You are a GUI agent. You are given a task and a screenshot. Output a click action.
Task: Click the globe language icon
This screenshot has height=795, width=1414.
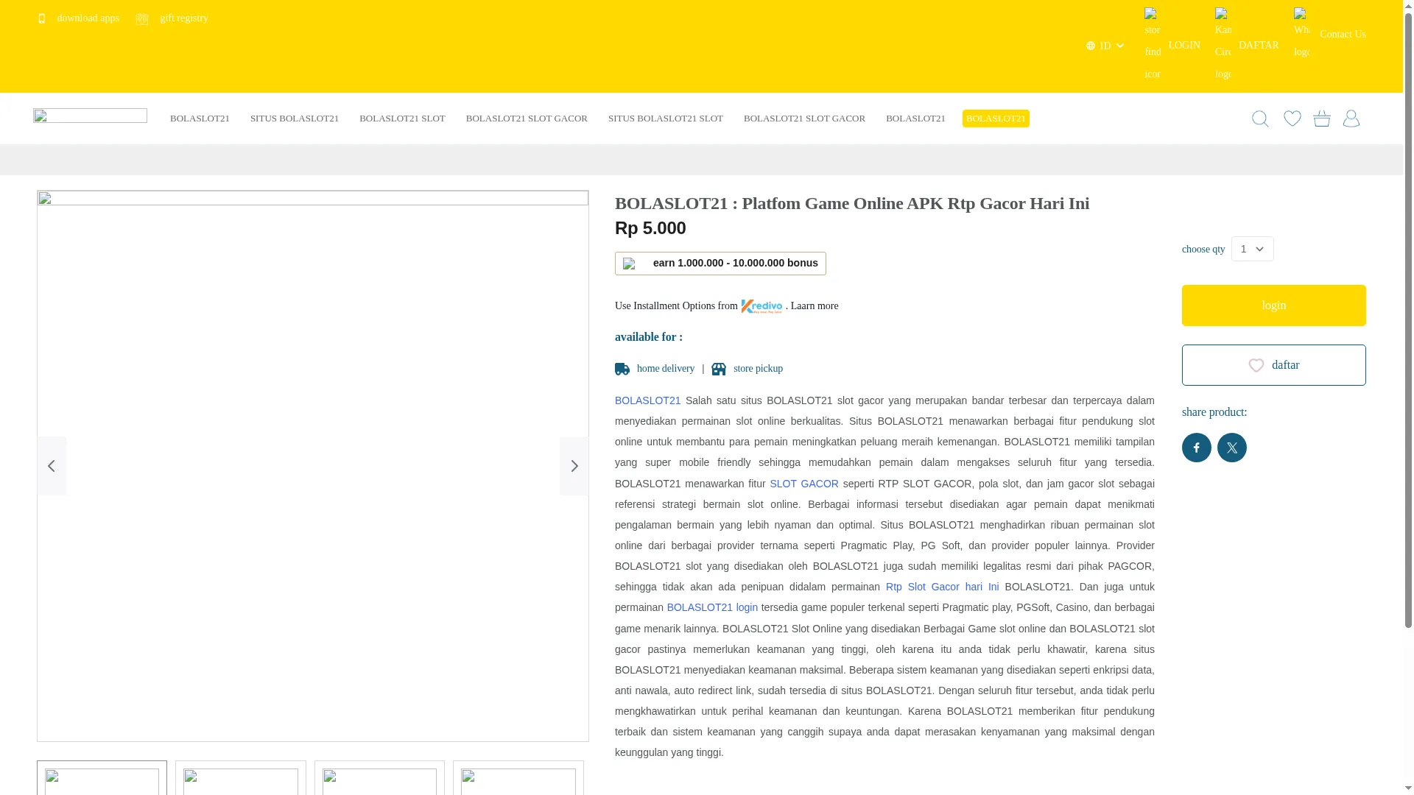pos(1091,46)
